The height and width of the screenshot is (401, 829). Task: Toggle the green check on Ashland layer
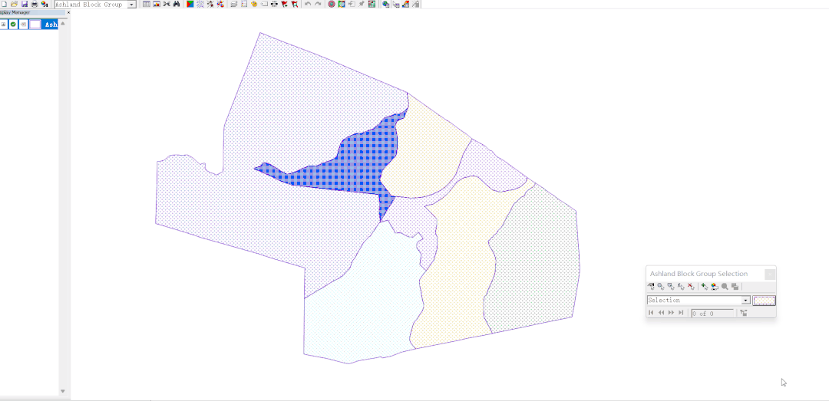13,25
